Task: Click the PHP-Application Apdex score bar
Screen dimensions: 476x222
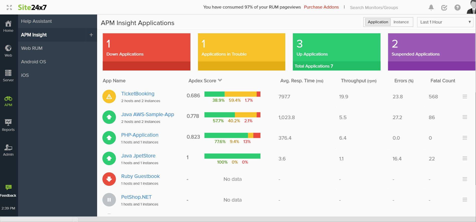Action: pyautogui.click(x=232, y=135)
